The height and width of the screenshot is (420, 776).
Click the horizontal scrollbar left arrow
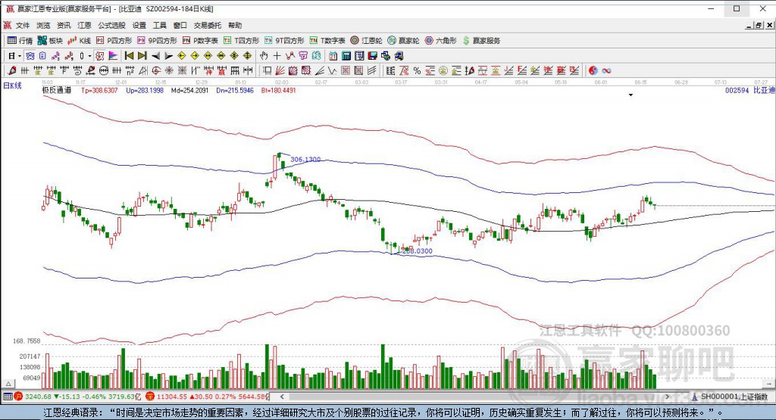[282, 397]
